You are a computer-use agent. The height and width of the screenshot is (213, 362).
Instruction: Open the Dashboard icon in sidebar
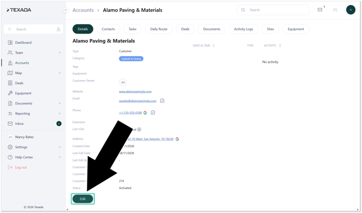pos(10,43)
